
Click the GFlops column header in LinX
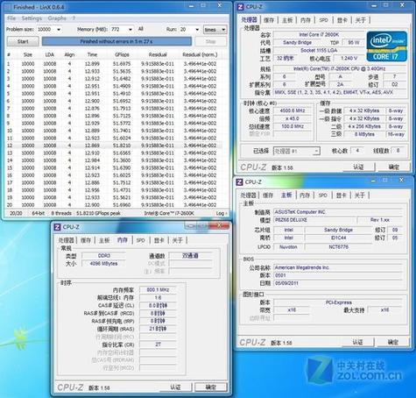(x=122, y=54)
